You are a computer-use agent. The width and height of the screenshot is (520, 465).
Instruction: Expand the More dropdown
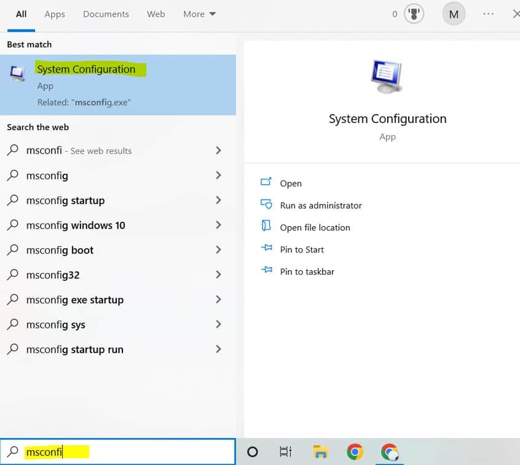(x=199, y=14)
